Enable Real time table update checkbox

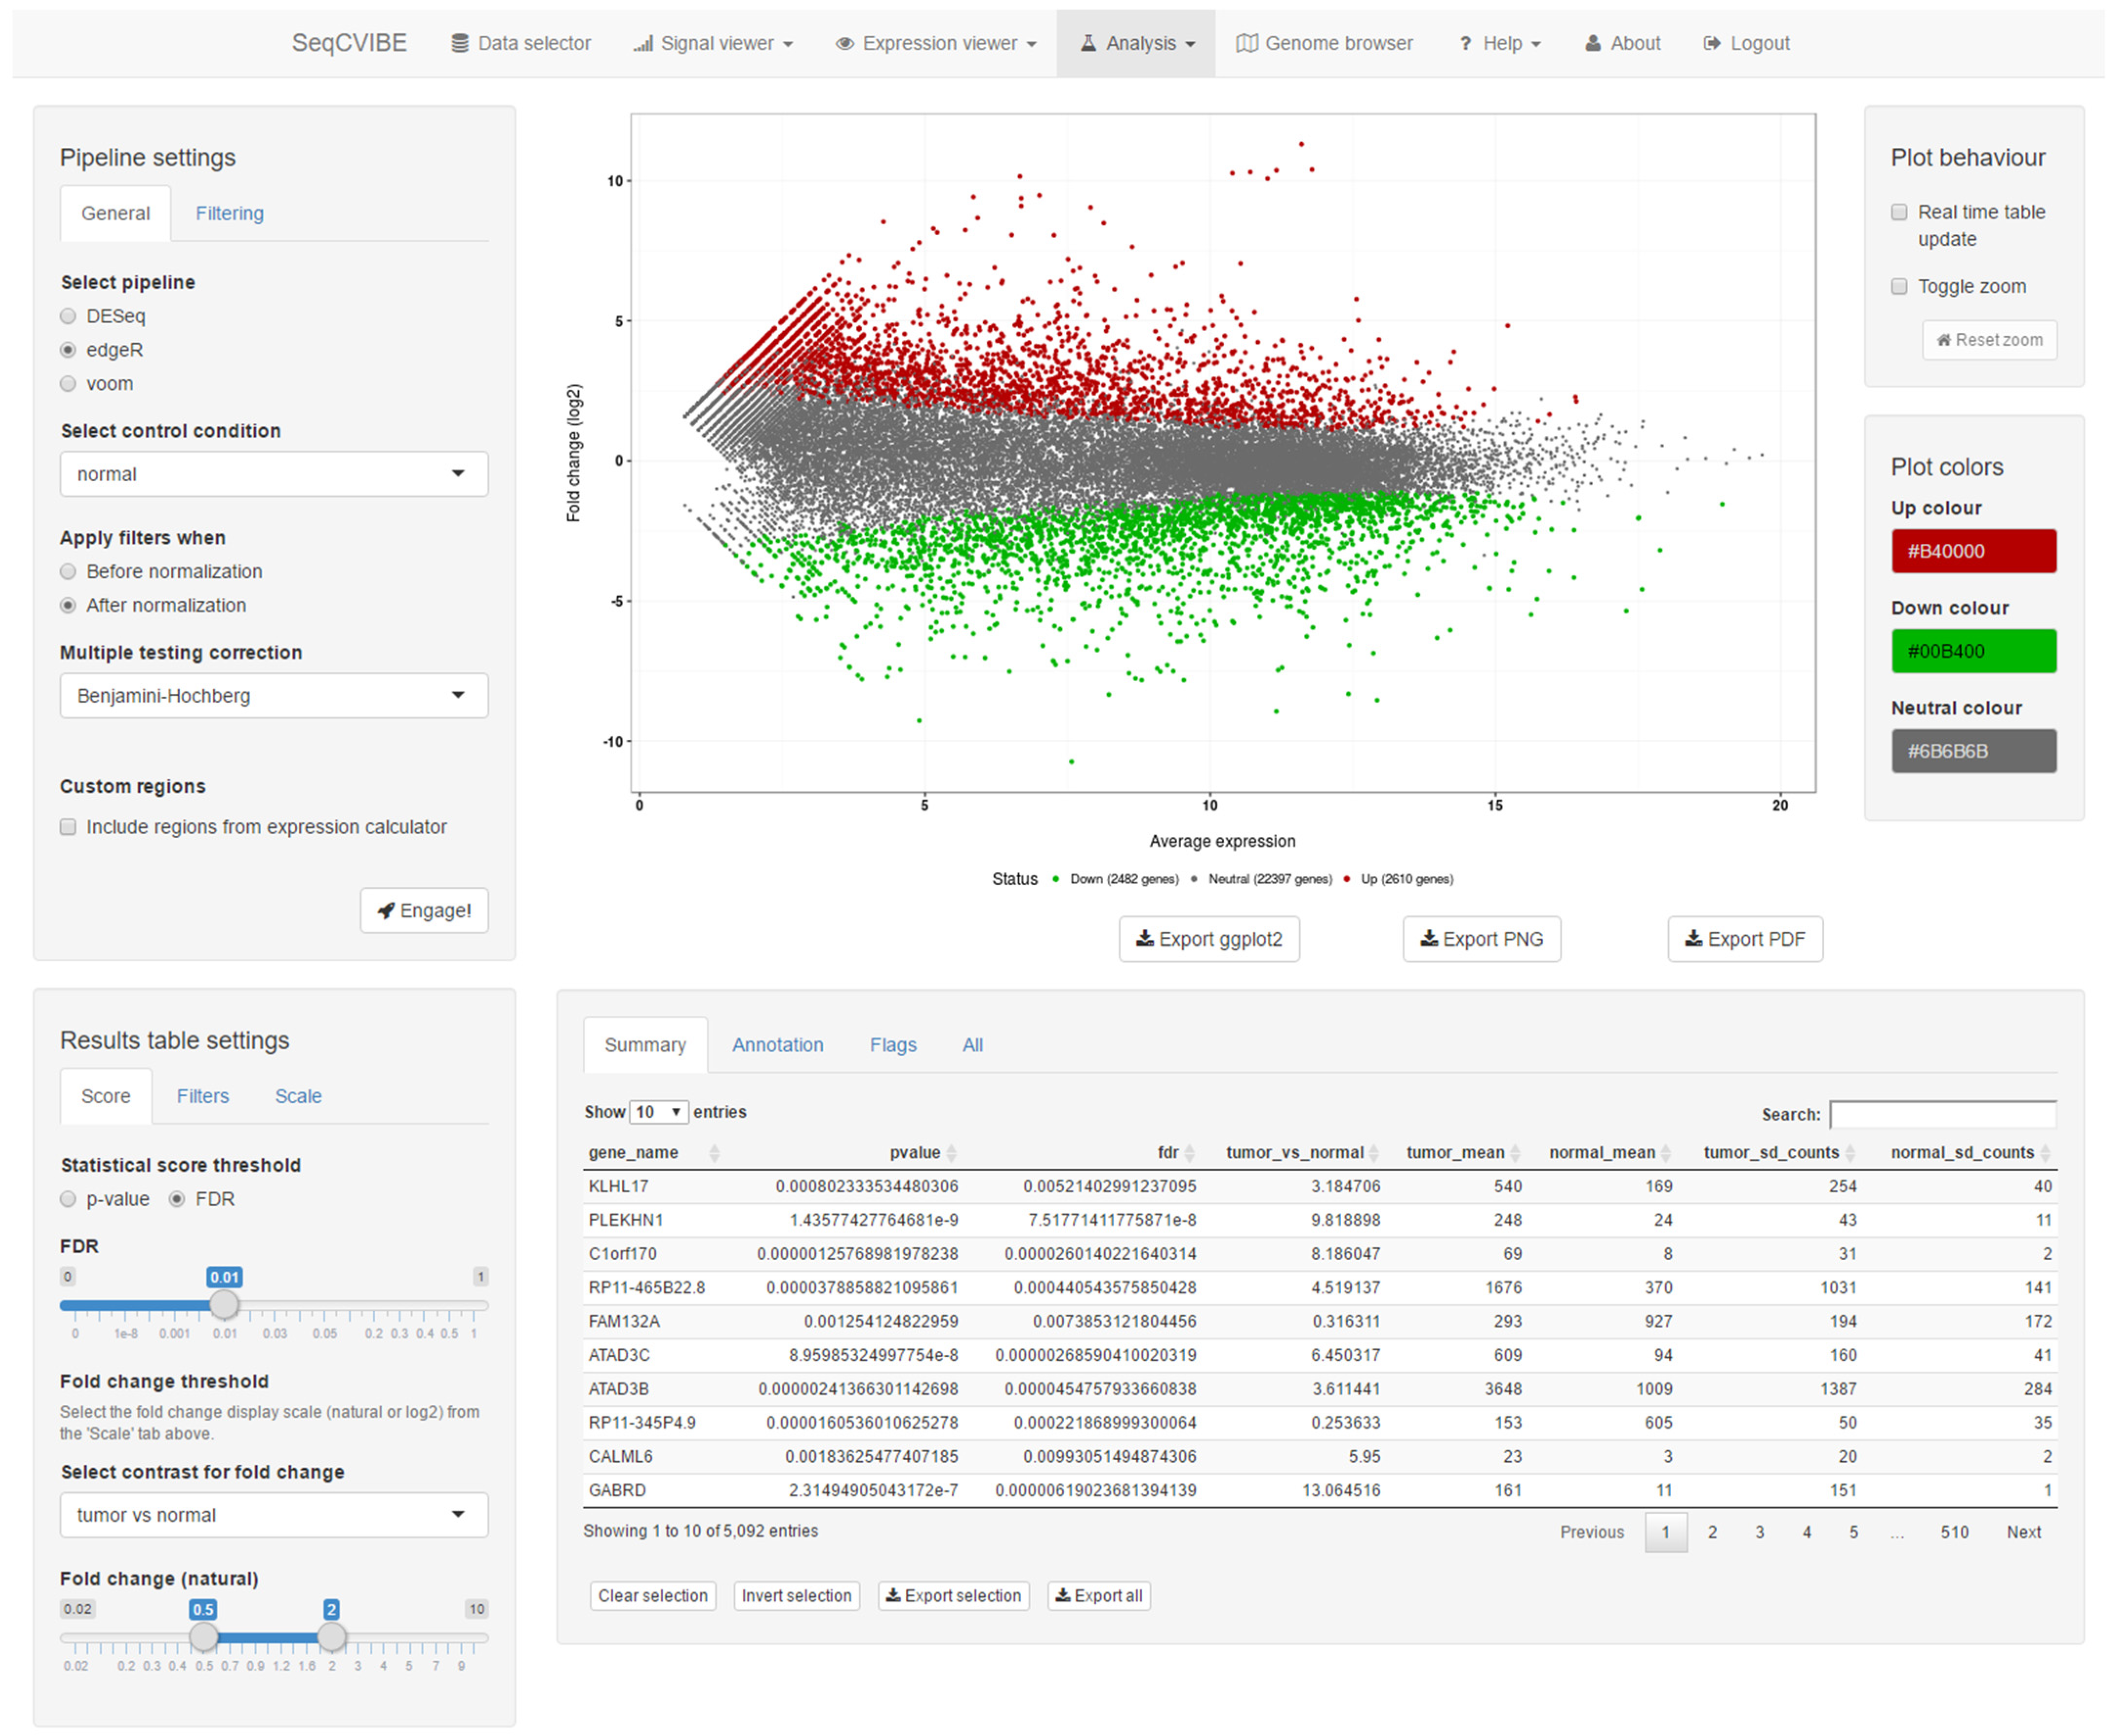(1899, 212)
